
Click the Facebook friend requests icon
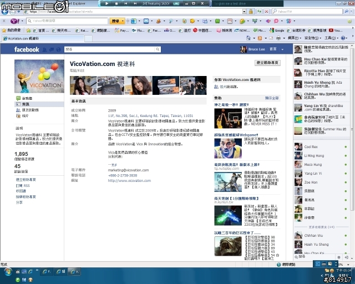[44, 49]
